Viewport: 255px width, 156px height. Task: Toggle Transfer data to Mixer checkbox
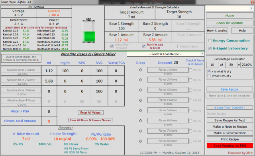pos(144,46)
